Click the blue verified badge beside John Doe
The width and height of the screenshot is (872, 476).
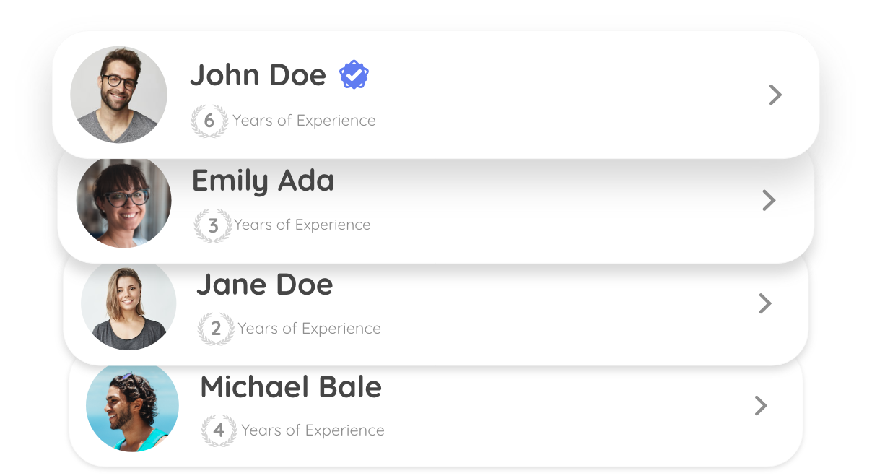pos(354,75)
